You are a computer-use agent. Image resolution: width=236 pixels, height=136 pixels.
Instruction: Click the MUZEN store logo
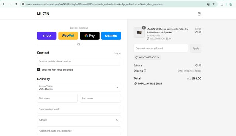coord(43,14)
